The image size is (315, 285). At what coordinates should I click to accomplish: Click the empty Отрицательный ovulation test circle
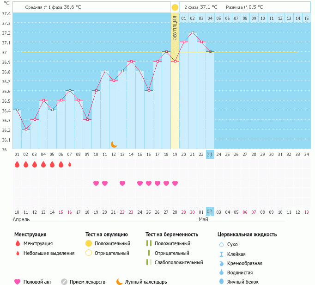click(x=89, y=253)
